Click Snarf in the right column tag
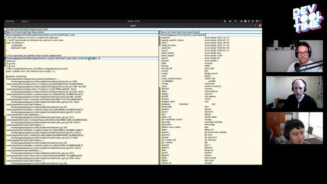The height and width of the screenshot is (184, 327). tap(179, 32)
